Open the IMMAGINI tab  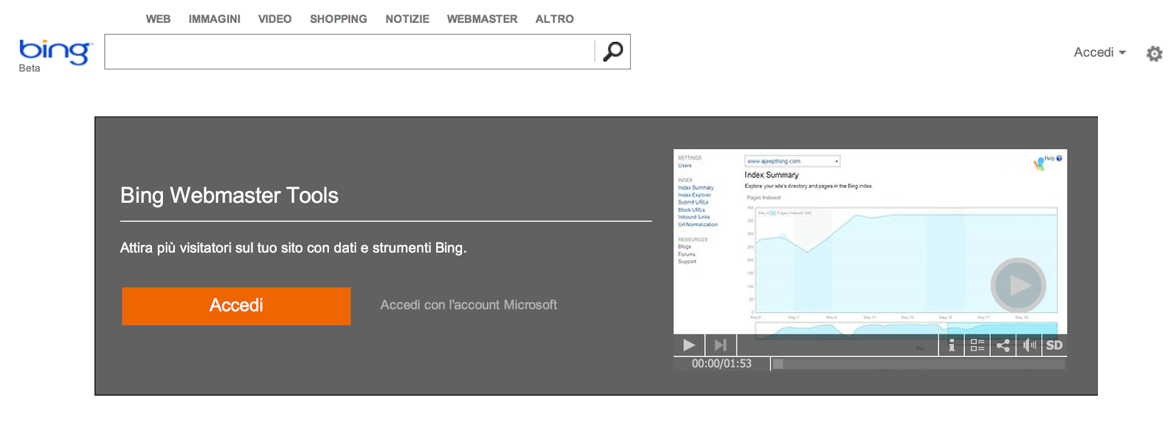(x=214, y=19)
